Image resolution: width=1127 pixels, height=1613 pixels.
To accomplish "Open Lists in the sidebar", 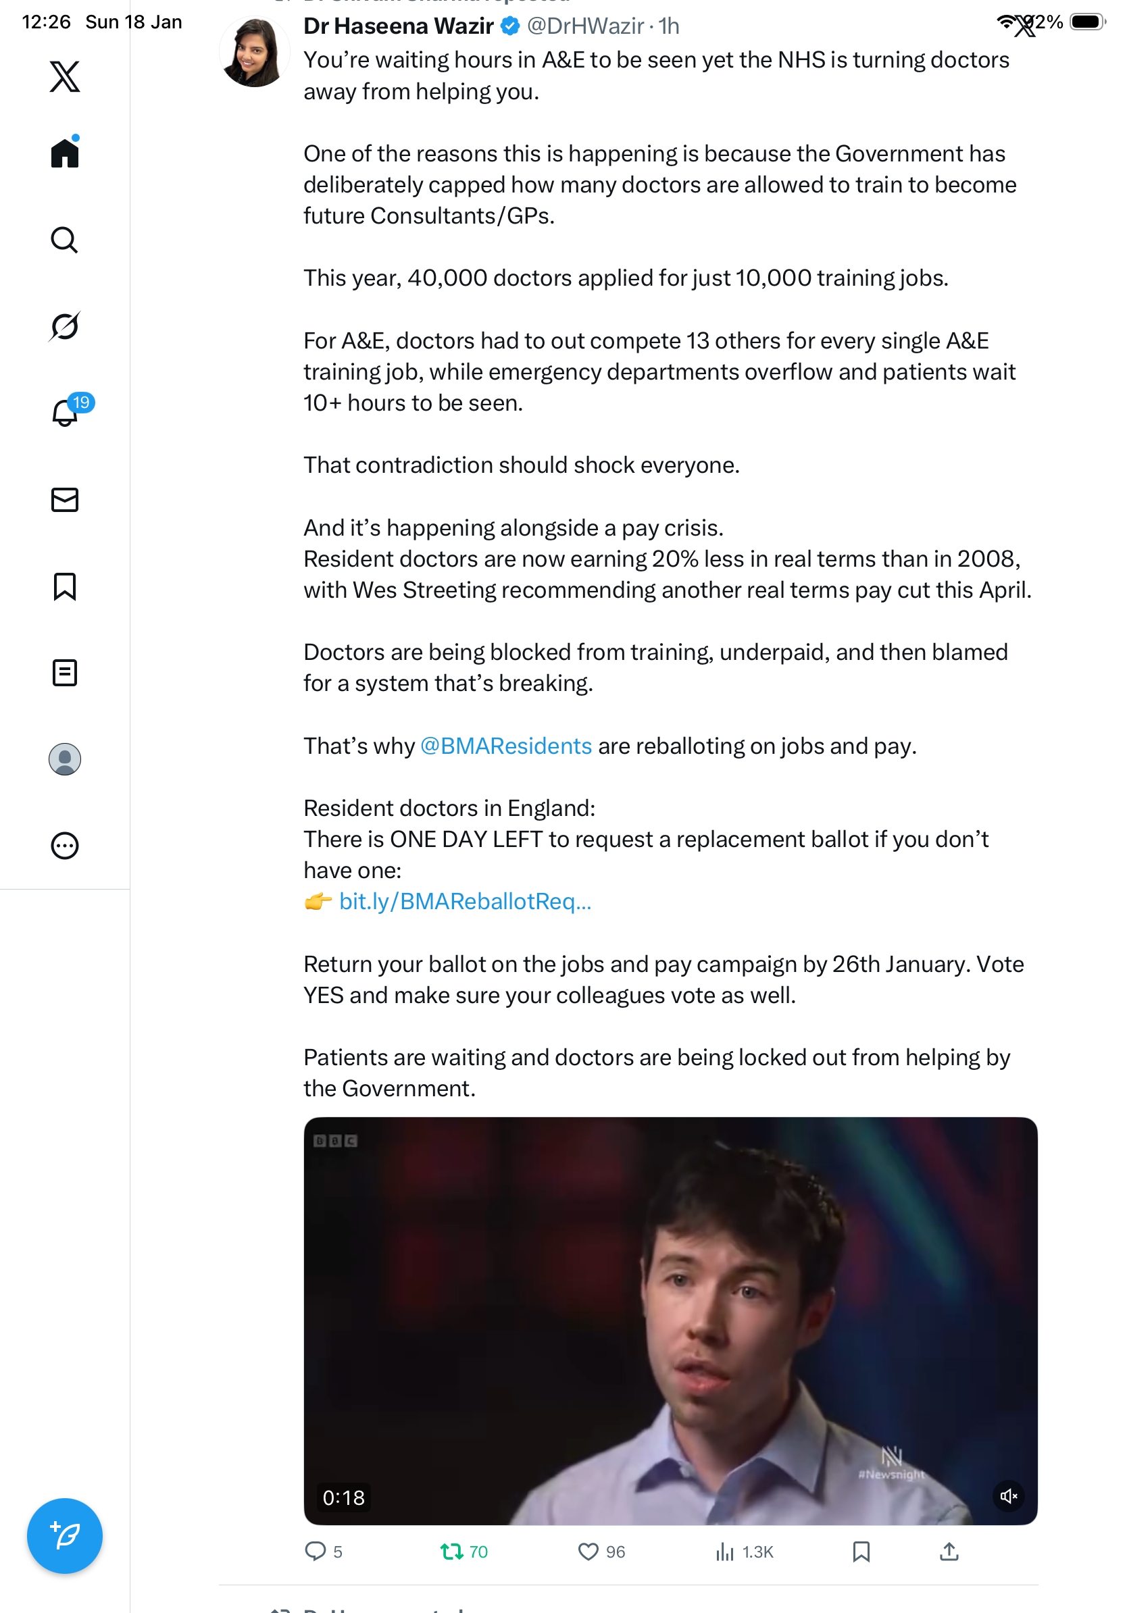I will 65,672.
